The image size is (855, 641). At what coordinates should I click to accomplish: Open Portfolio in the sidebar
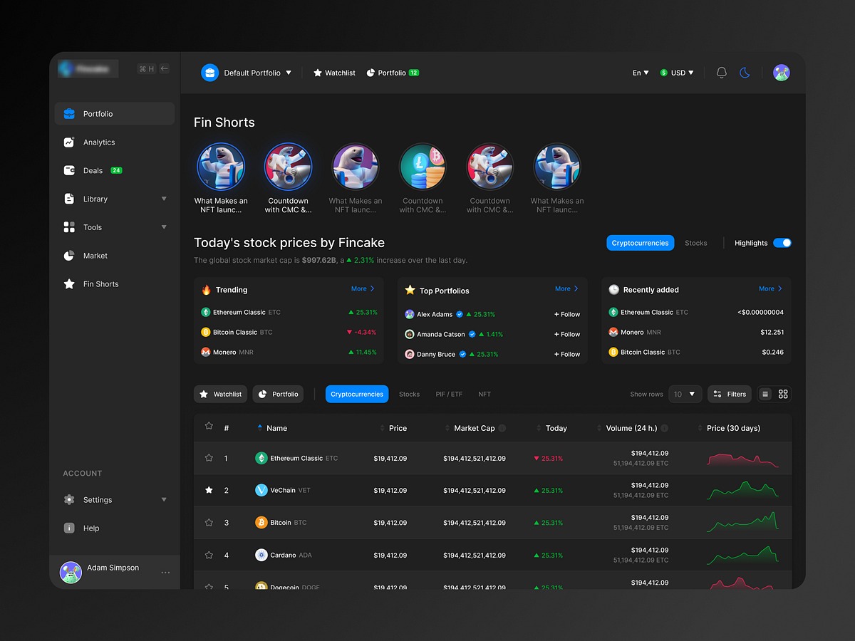click(114, 114)
